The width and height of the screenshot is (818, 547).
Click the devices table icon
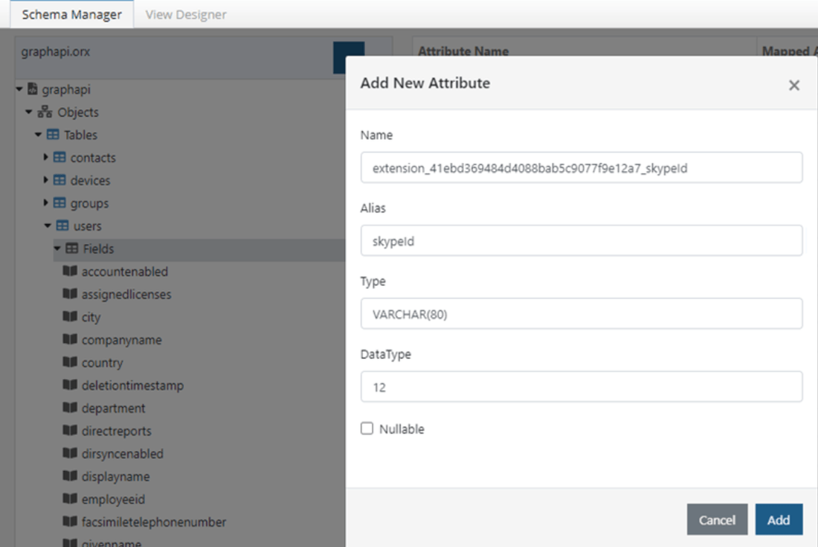[x=59, y=180]
